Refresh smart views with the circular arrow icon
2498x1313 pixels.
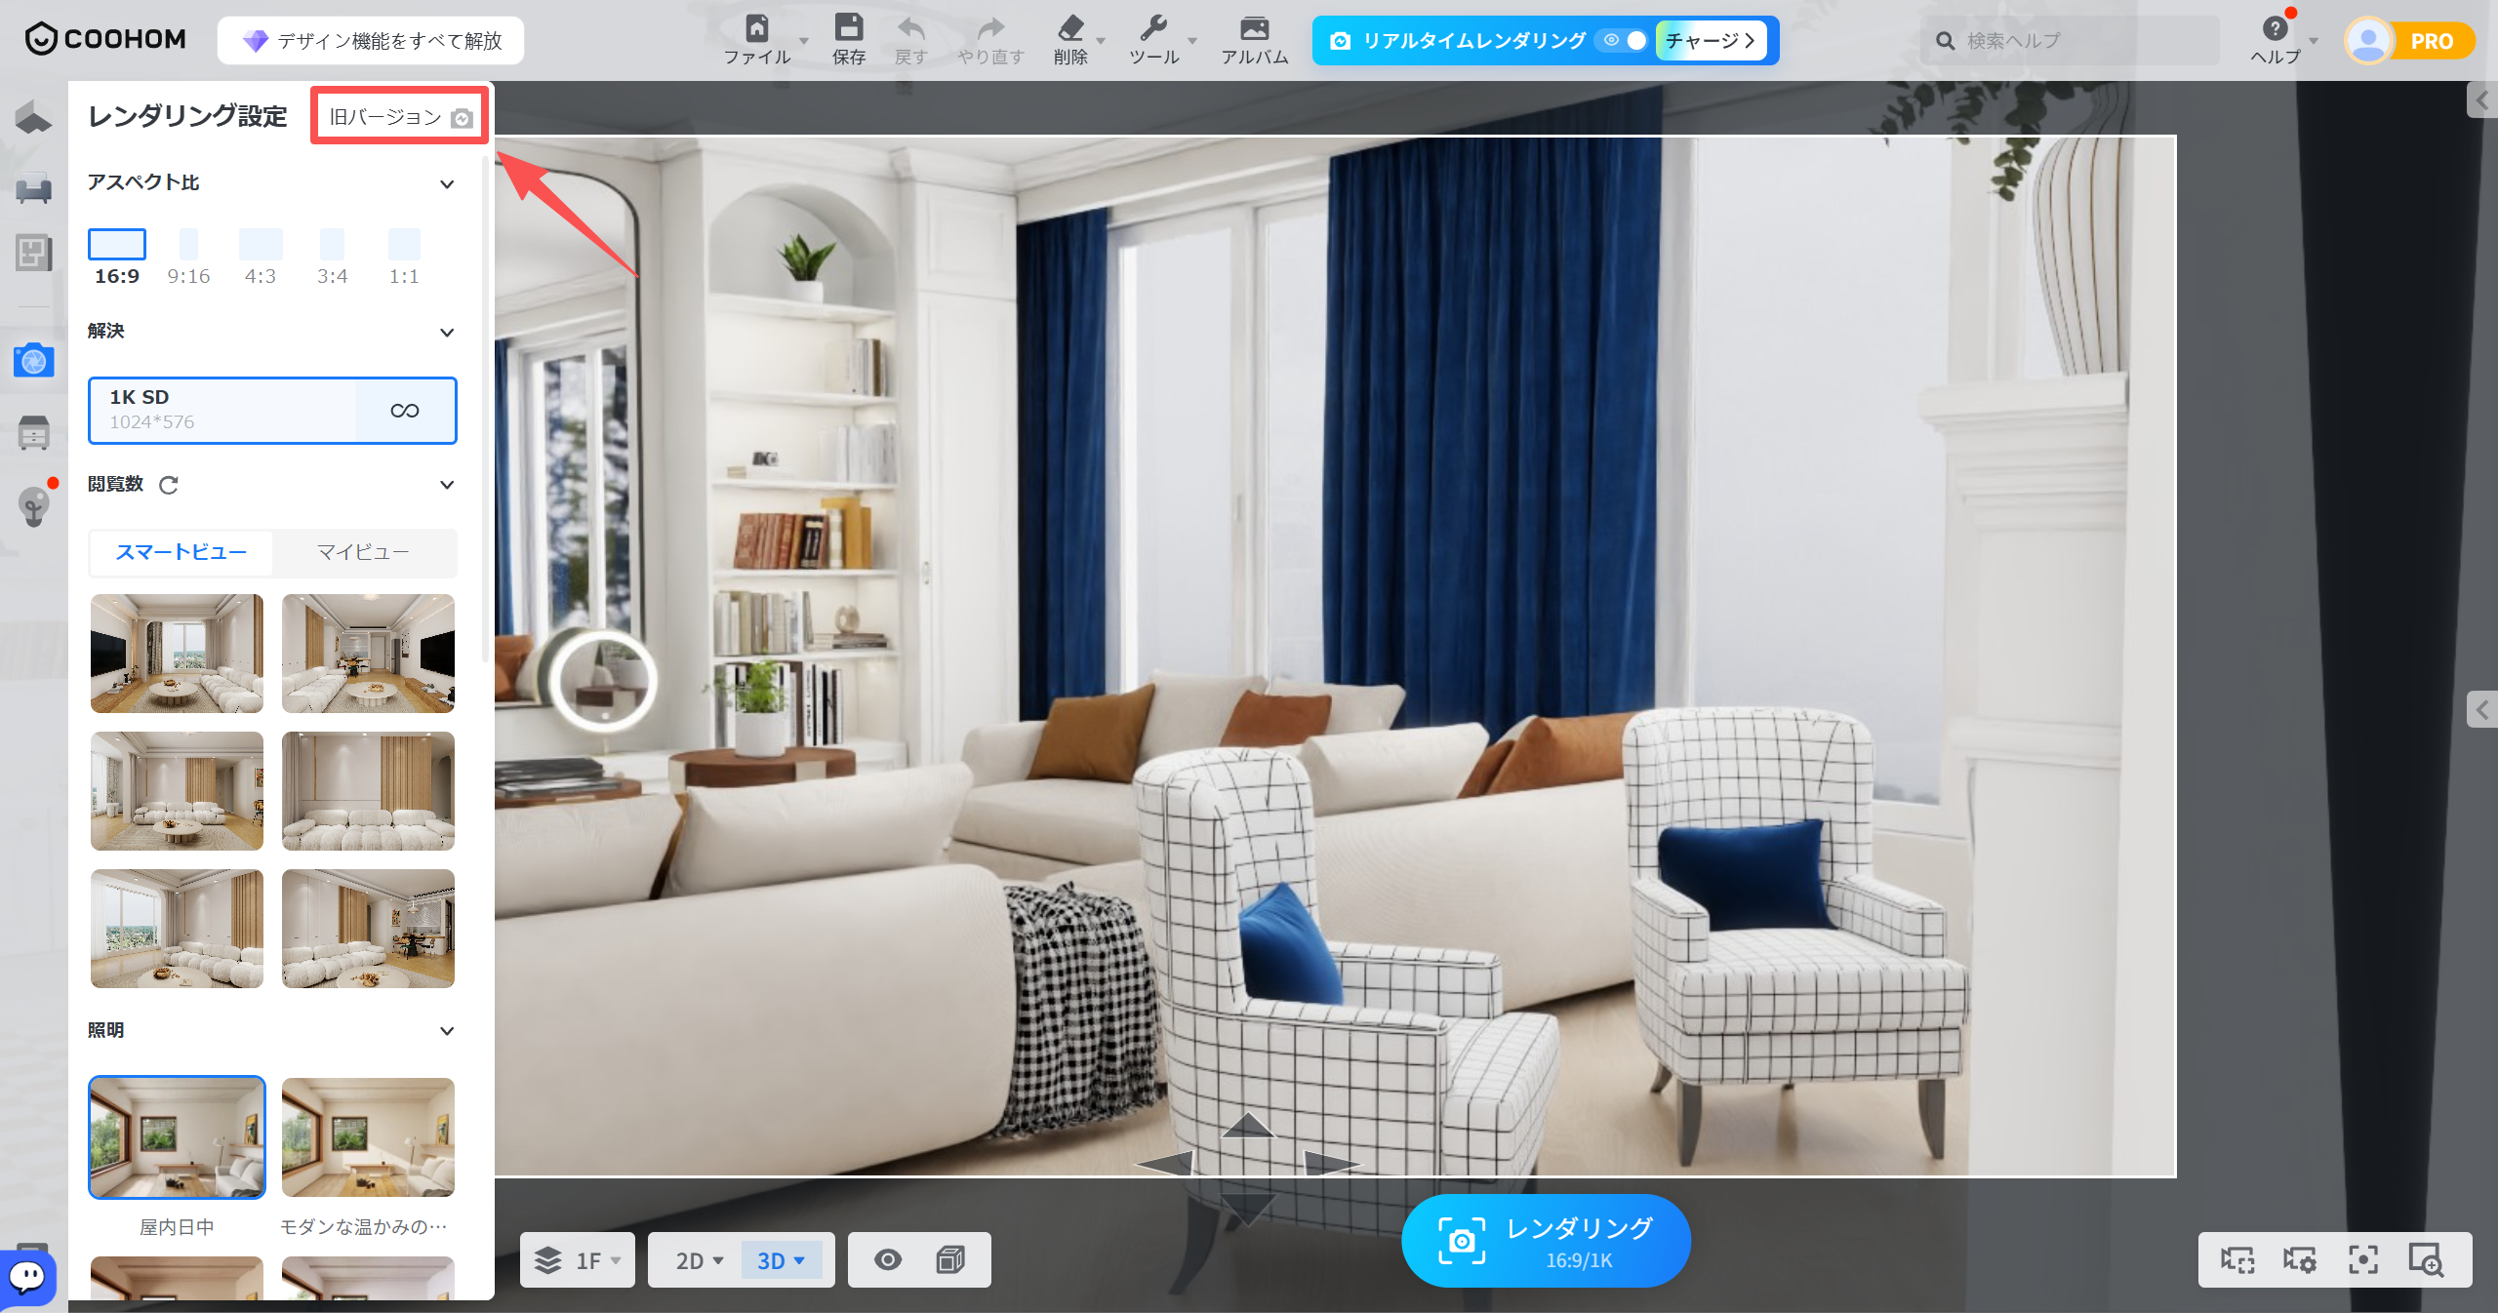[x=169, y=485]
